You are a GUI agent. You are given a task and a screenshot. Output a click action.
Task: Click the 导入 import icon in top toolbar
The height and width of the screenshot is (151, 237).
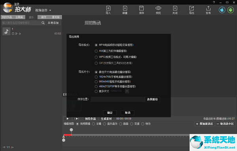pyautogui.click(x=108, y=10)
